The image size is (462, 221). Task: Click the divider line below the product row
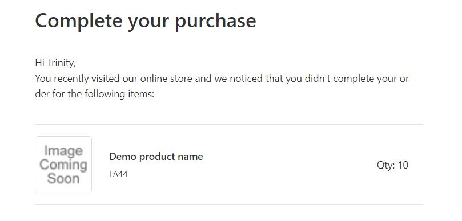(229, 205)
